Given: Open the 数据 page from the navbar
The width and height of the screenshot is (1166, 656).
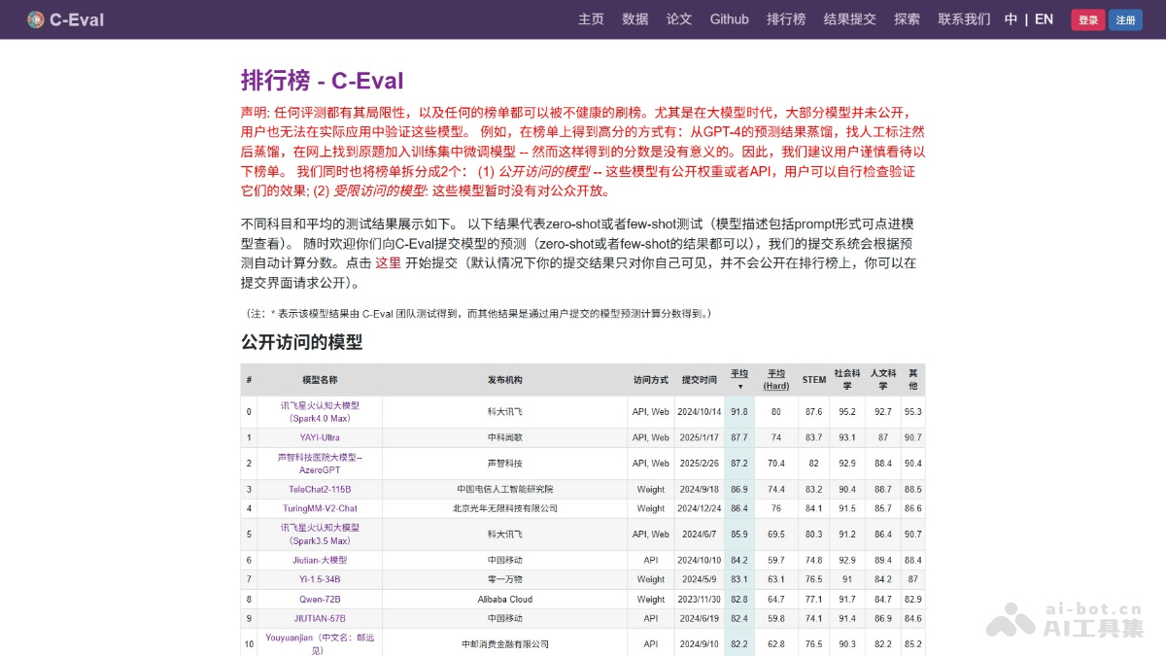Looking at the screenshot, I should [x=634, y=18].
